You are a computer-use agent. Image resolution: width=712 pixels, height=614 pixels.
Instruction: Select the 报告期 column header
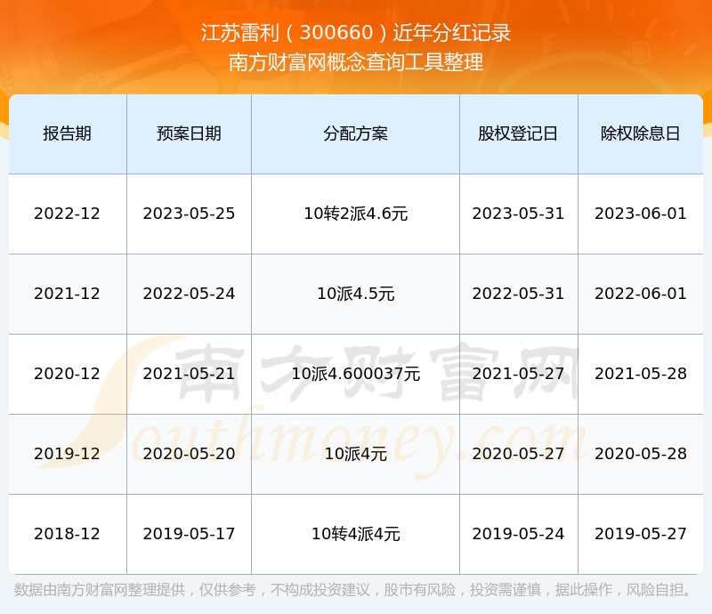[67, 133]
